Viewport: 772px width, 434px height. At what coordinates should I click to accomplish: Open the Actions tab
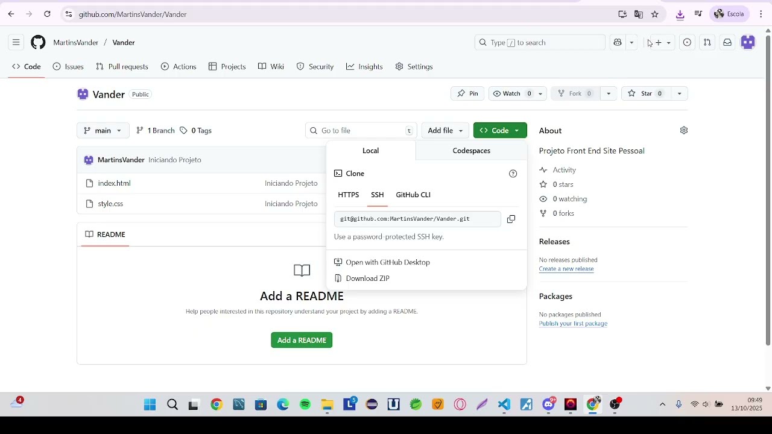click(179, 66)
